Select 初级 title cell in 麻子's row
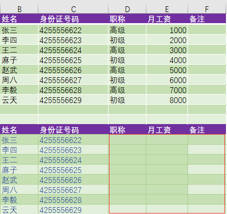This screenshot has width=227, height=214. (127, 60)
